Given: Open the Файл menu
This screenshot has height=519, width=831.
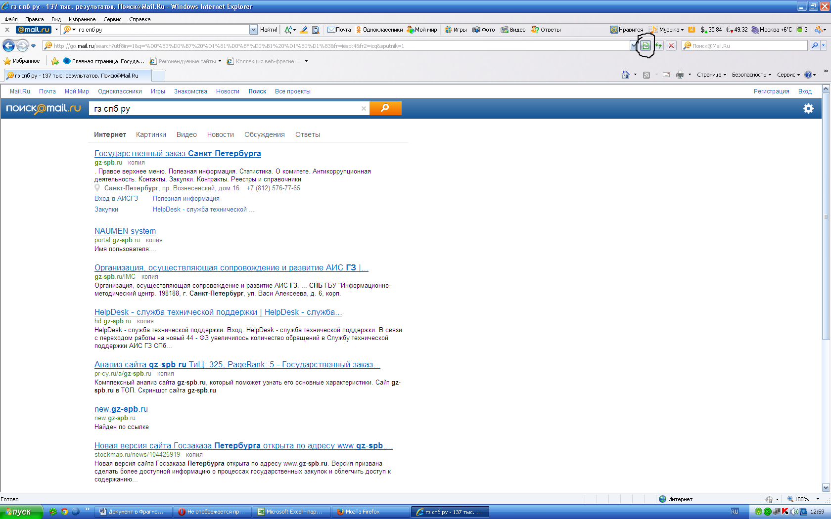Looking at the screenshot, I should click(x=11, y=19).
